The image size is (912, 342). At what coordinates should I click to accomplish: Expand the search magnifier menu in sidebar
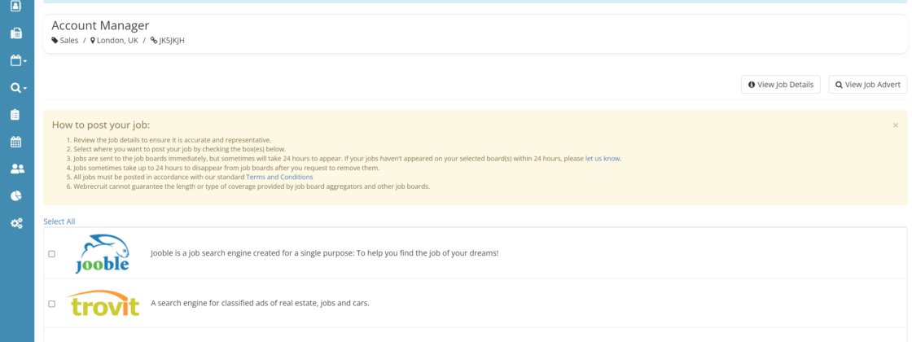[17, 88]
